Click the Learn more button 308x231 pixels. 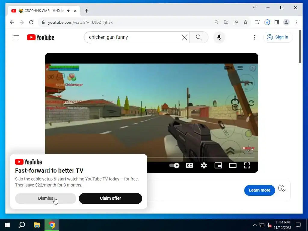260,190
